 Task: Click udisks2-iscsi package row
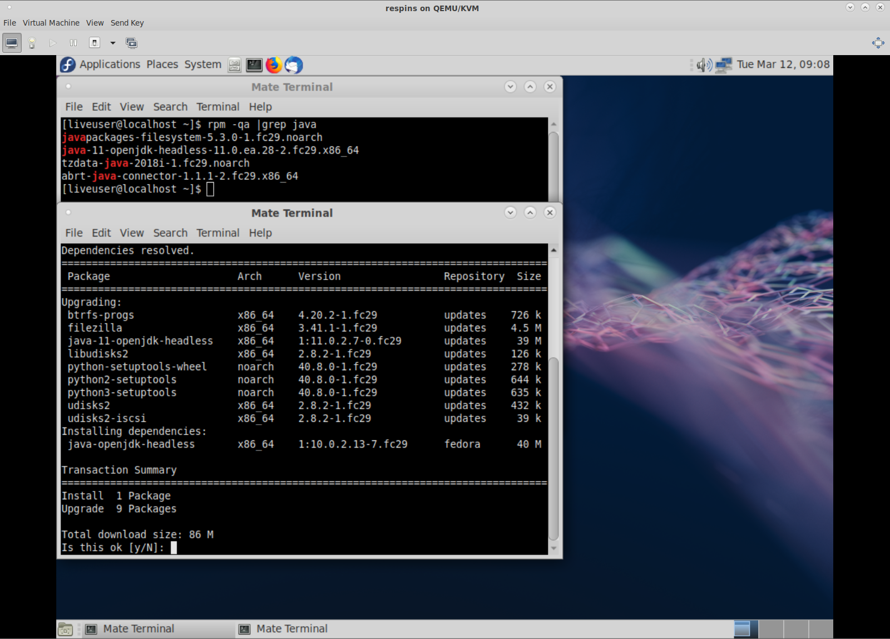pyautogui.click(x=304, y=419)
